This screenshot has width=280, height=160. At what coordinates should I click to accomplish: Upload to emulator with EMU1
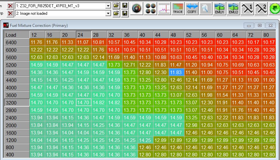click(220, 9)
